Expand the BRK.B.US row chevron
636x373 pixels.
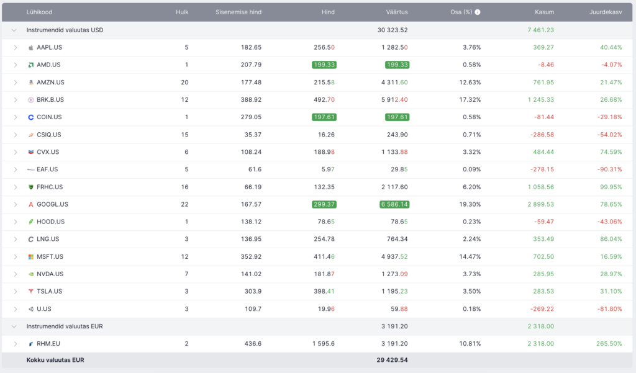(x=16, y=99)
